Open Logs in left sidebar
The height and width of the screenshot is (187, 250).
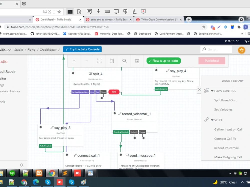tap(2, 85)
